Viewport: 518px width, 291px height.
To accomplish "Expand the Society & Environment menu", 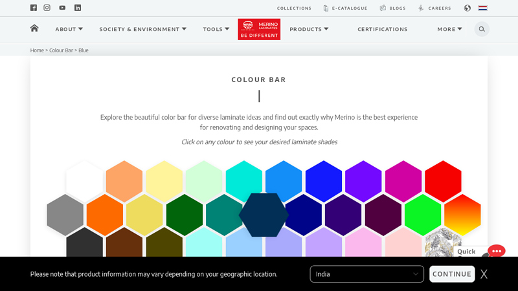I will tap(142, 29).
